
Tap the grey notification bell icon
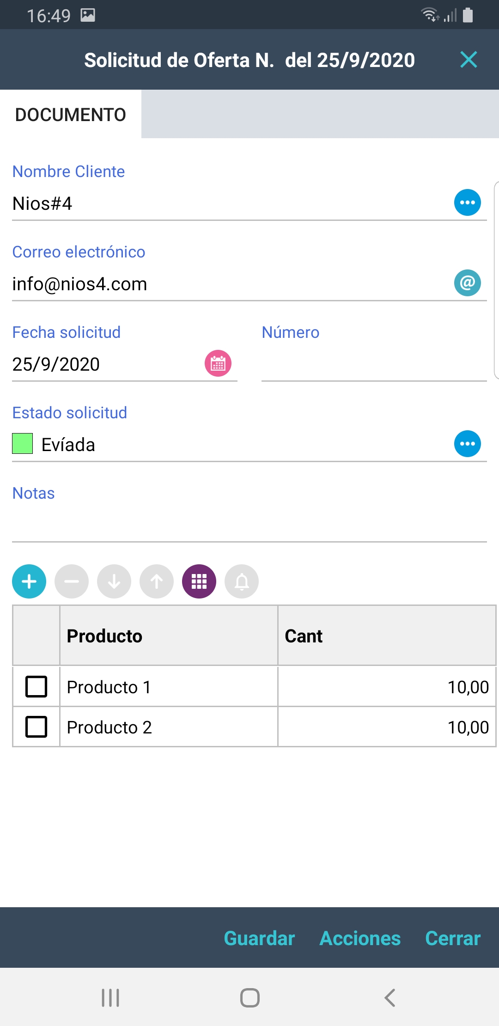[242, 581]
